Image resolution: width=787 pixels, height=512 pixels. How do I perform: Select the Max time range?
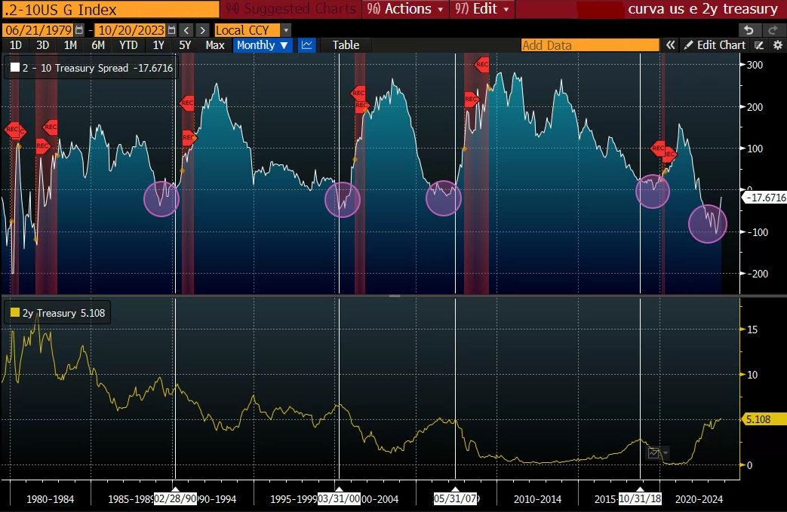(x=215, y=45)
